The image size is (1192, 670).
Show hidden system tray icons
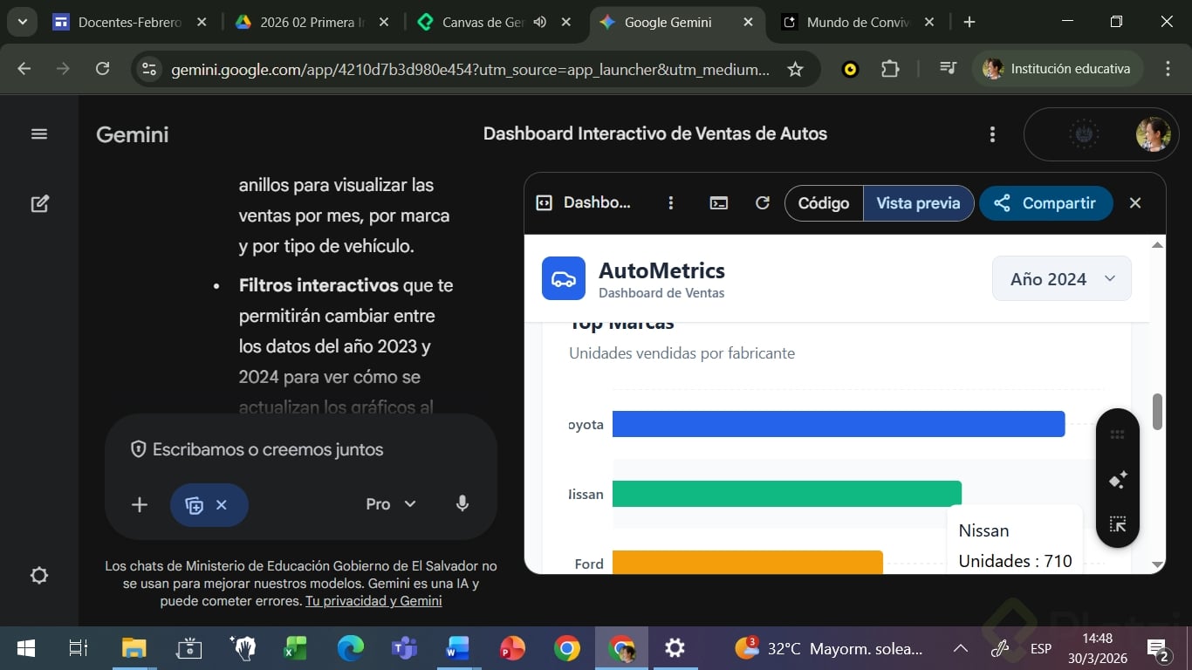point(960,648)
